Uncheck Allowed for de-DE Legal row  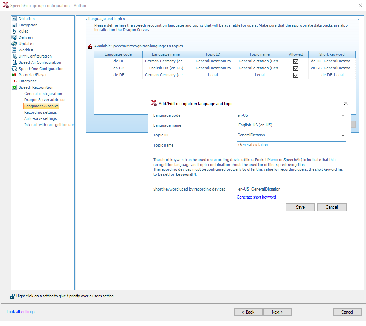[x=296, y=75]
